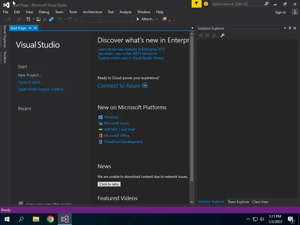Pin the Solution Explorer panel
300x225 pixels.
point(290,28)
